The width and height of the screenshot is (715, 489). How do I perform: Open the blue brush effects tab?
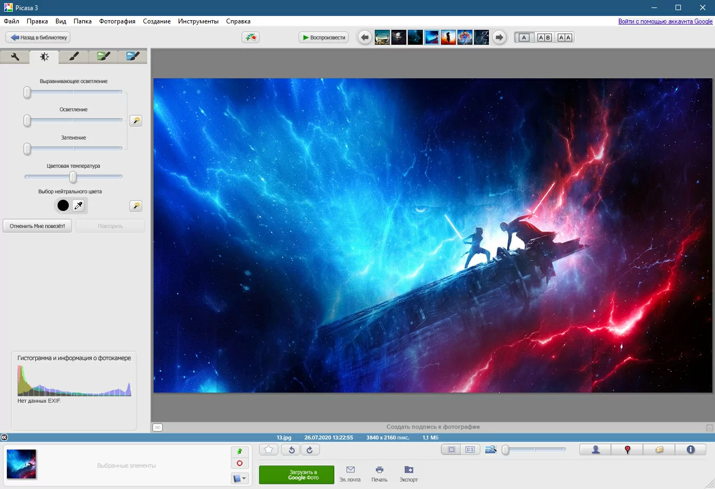point(133,57)
